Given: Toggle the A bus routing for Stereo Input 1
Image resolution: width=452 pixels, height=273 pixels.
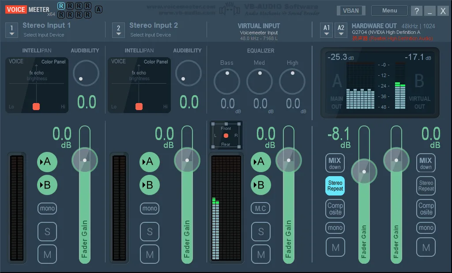Looking at the screenshot, I should click(47, 162).
